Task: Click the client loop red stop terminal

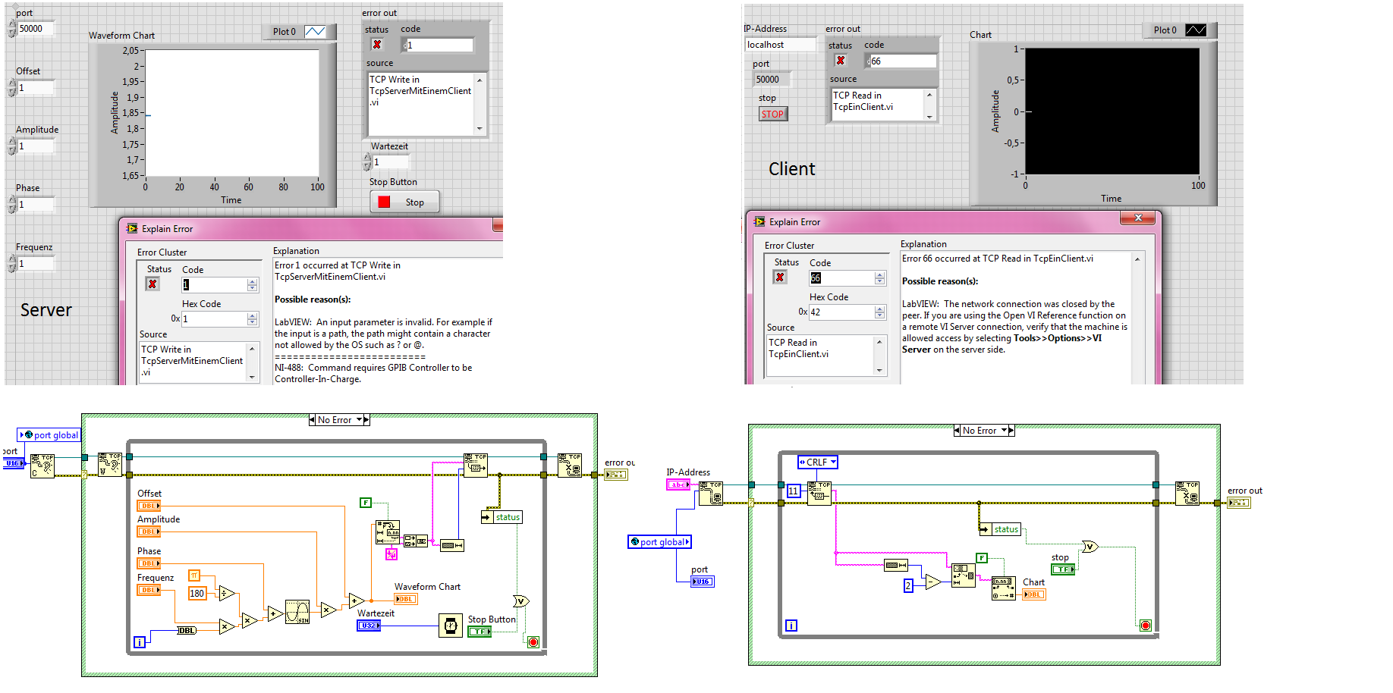Action: [x=1146, y=626]
